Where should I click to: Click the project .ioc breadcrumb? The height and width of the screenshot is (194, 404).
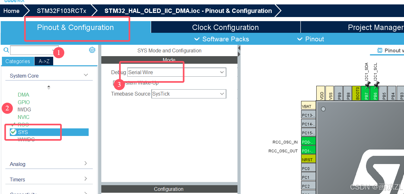[x=188, y=11]
